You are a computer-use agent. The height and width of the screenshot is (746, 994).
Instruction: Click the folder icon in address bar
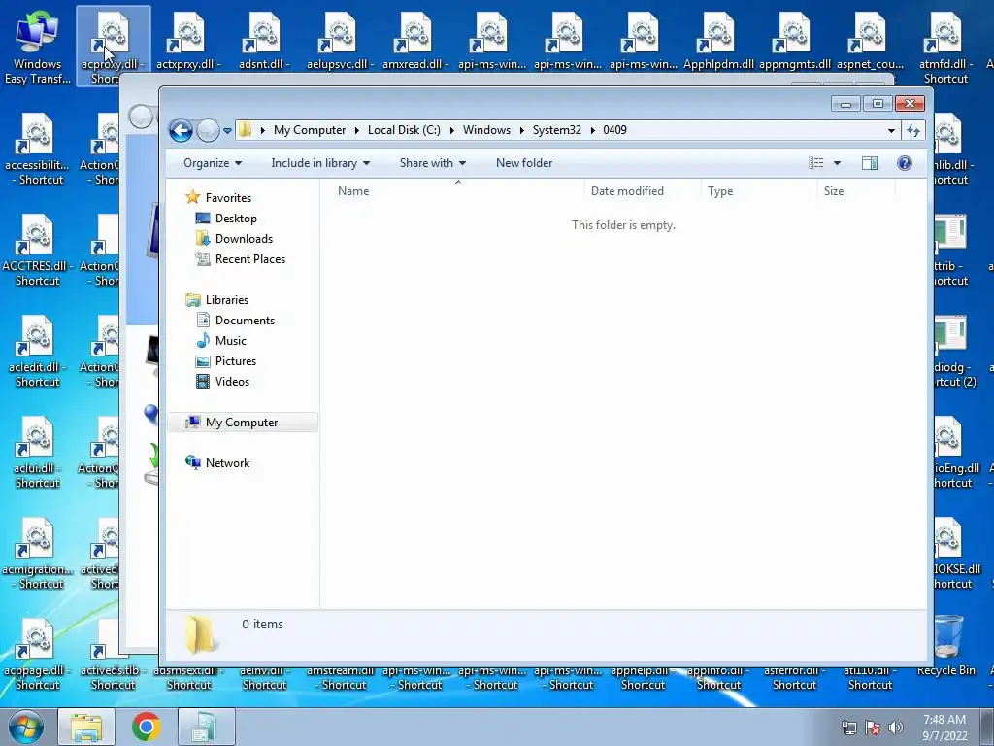click(x=245, y=130)
